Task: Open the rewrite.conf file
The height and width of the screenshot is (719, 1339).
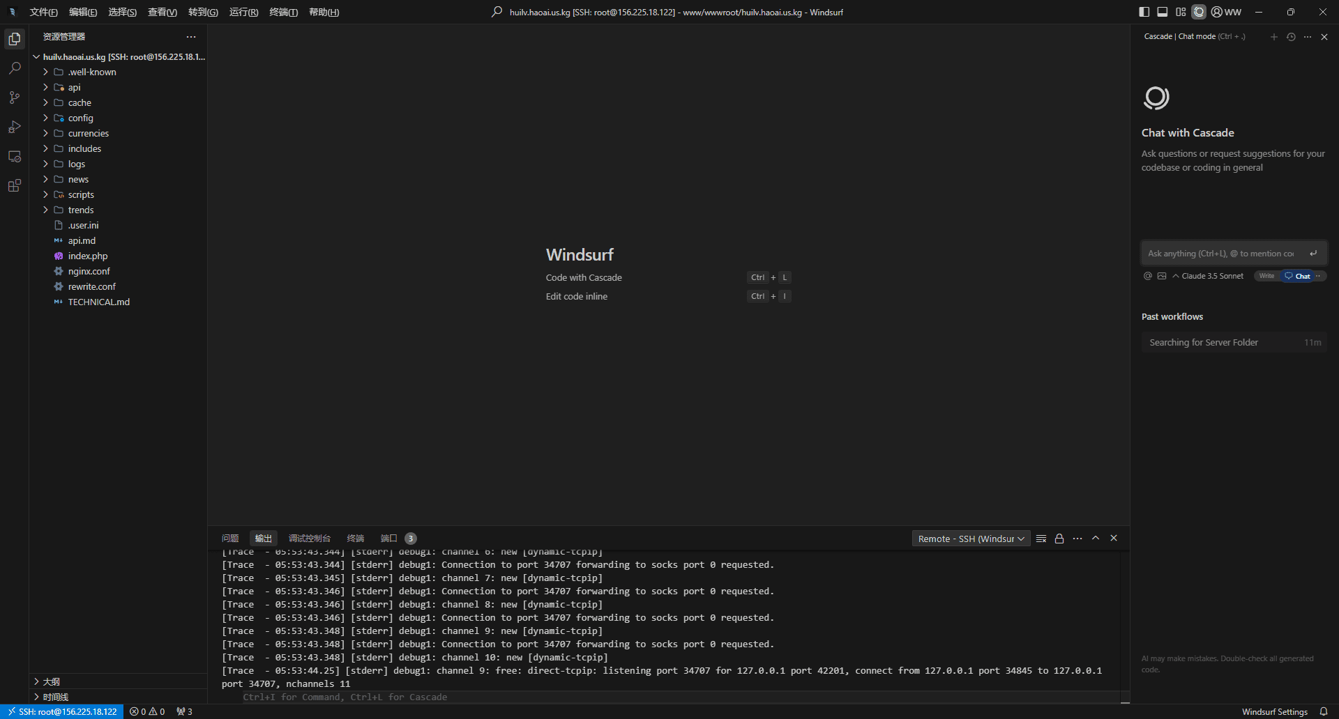Action: tap(119, 286)
